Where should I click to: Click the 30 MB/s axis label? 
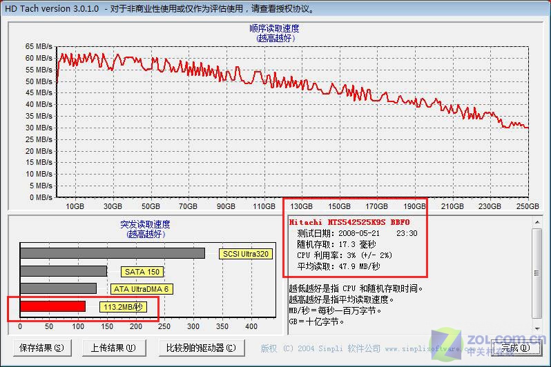click(39, 128)
